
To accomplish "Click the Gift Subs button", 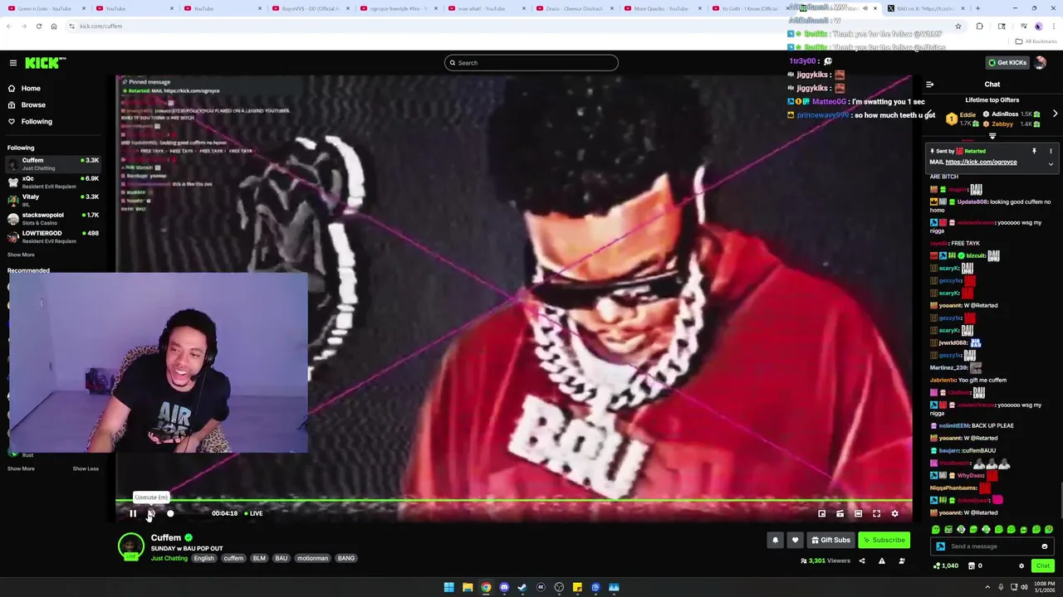I will point(830,540).
